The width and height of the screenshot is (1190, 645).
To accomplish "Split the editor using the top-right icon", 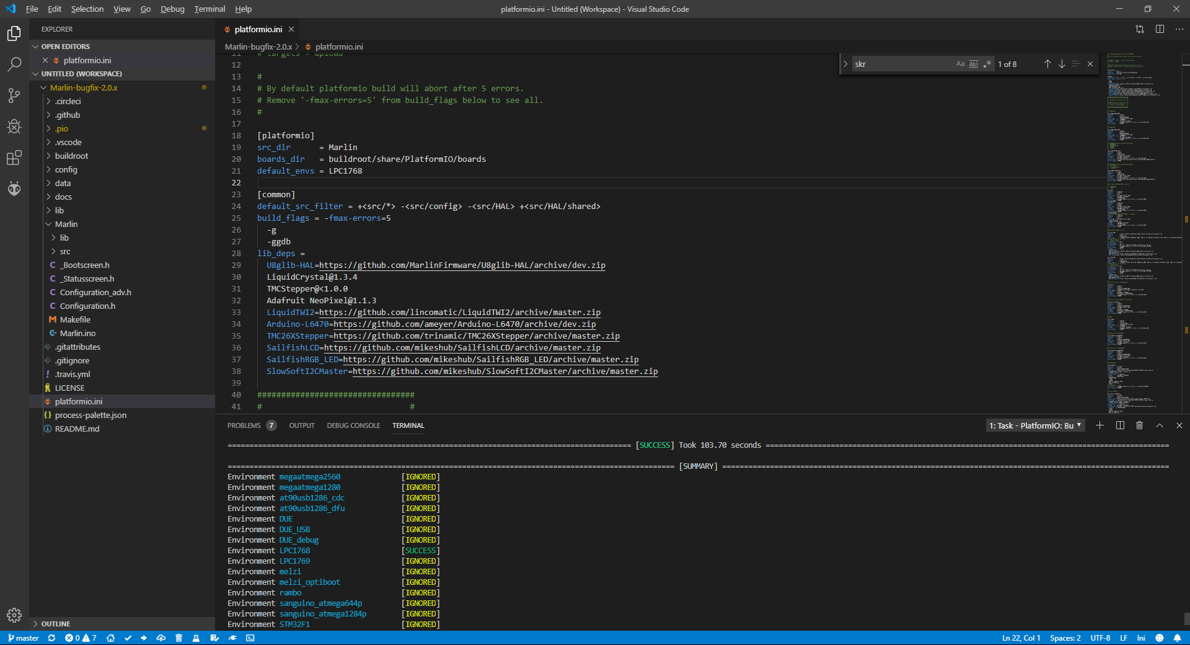I will (x=1158, y=29).
